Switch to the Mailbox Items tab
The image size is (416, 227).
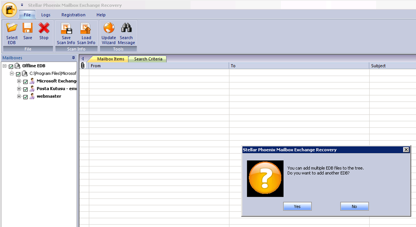tap(110, 59)
